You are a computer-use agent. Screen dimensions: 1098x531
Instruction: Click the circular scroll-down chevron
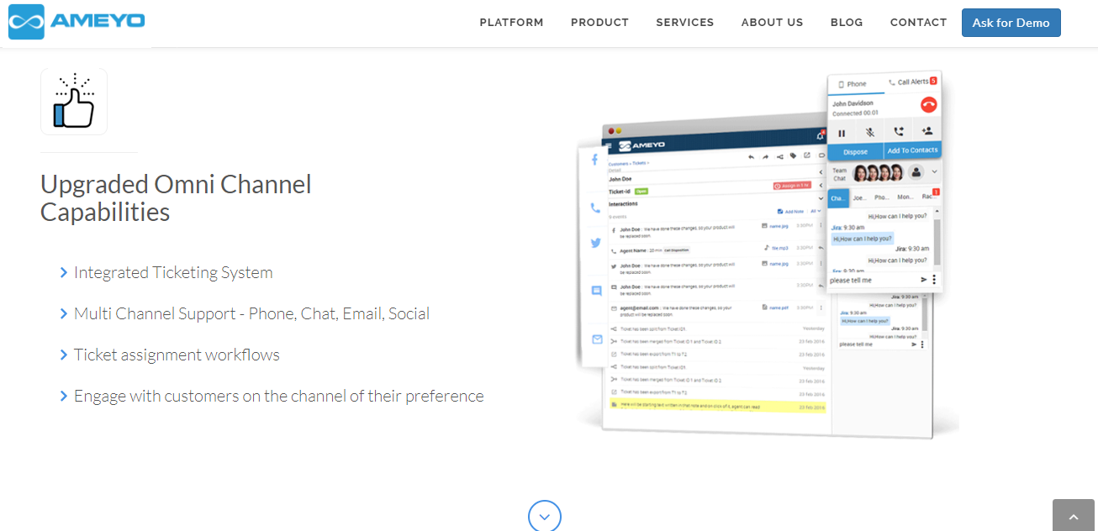pos(545,516)
